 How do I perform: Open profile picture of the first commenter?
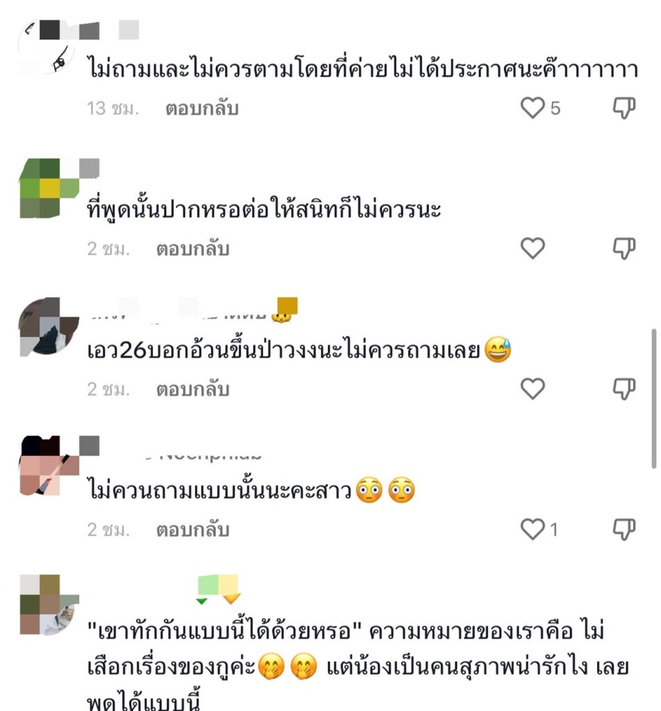[48, 49]
